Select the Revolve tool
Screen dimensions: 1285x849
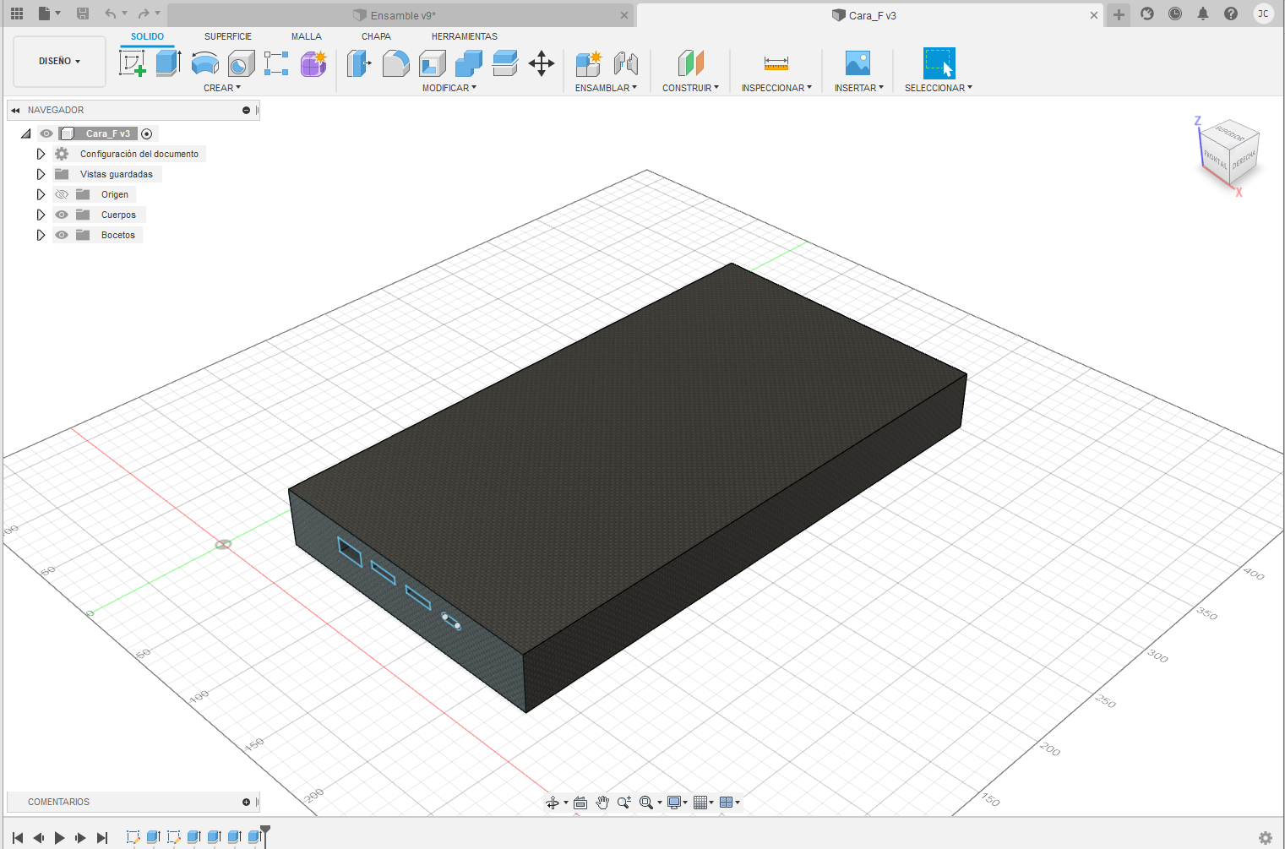[205, 63]
